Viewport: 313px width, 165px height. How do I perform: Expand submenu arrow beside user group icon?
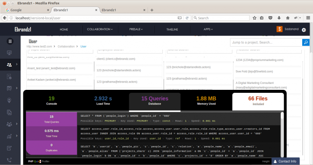click(17, 124)
